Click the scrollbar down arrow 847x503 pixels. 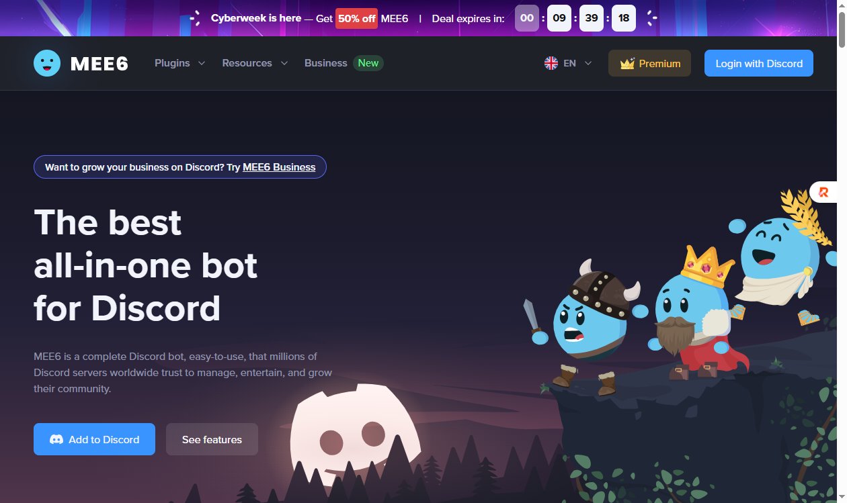tap(841, 497)
